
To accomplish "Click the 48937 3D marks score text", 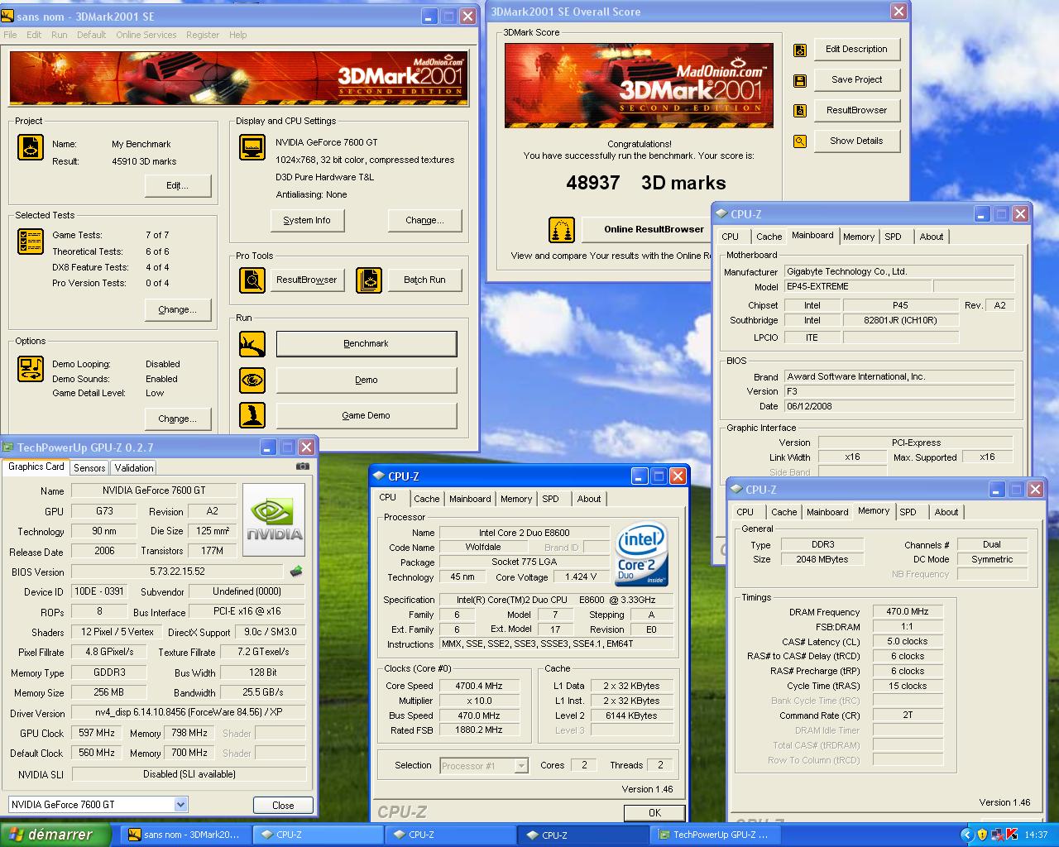I will click(x=646, y=183).
